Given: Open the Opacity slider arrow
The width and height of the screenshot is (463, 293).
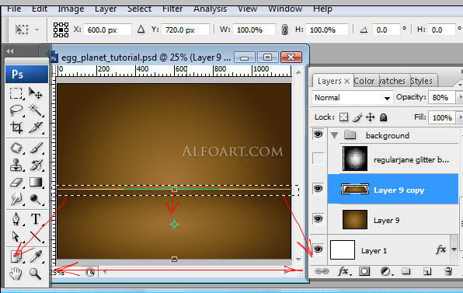Looking at the screenshot, I should [x=460, y=97].
